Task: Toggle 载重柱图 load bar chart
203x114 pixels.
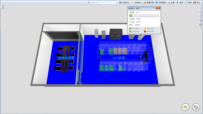Action: point(148,3)
